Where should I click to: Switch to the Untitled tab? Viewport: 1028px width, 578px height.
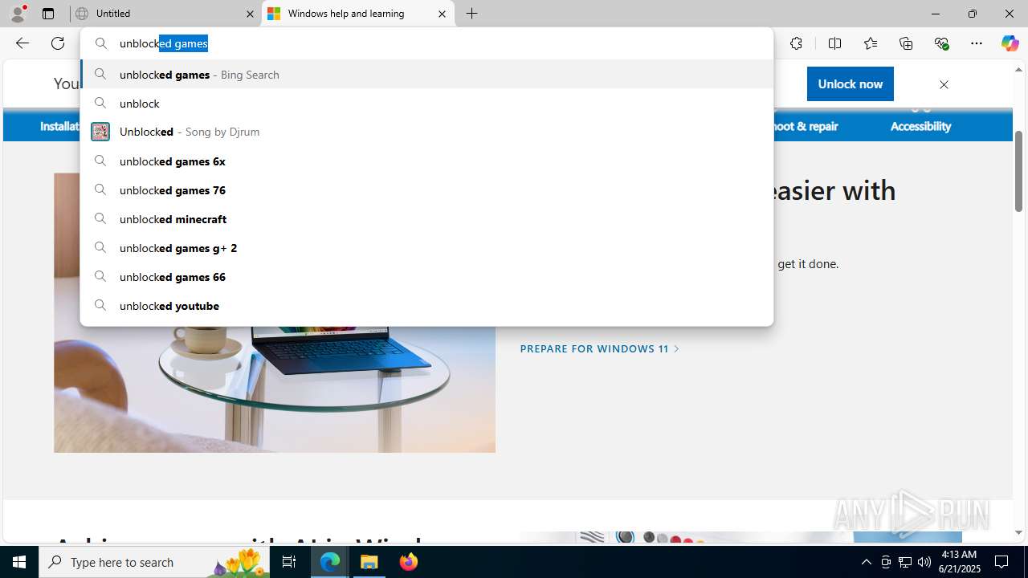coord(165,14)
